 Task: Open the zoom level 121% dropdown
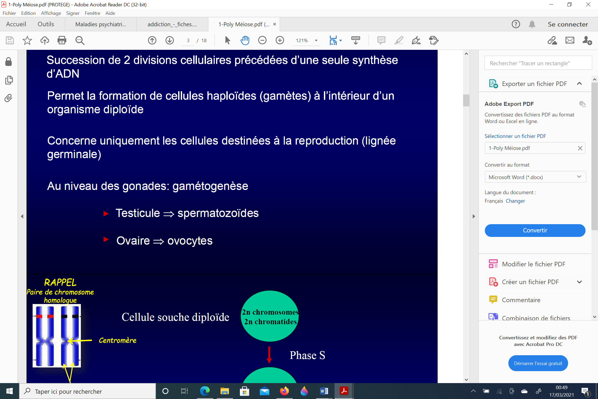click(x=316, y=41)
